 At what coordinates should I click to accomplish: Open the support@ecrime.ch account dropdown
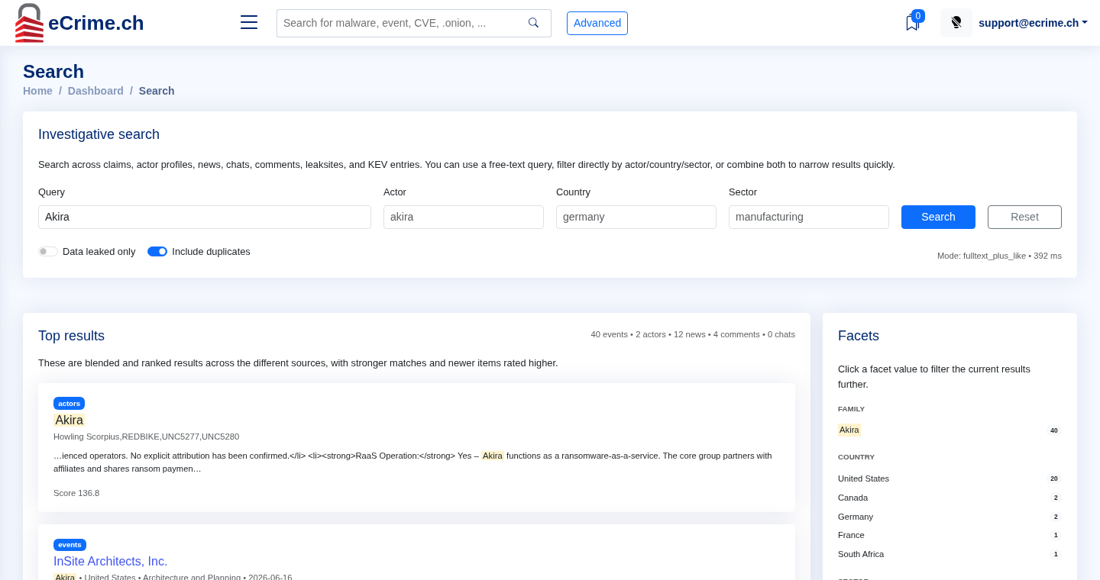pyautogui.click(x=1033, y=23)
